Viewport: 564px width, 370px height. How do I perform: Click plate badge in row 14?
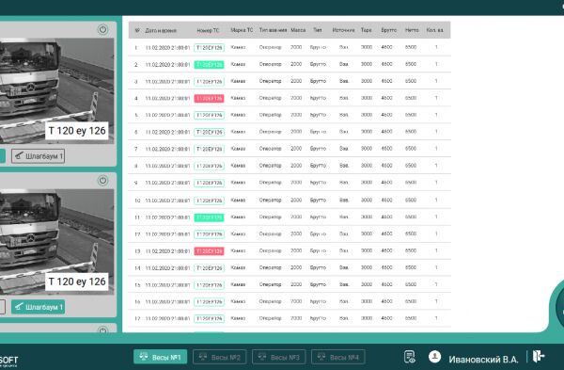pos(209,268)
